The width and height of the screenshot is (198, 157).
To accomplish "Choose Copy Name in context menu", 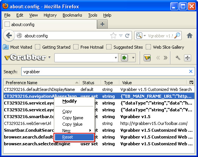I will pyautogui.click(x=74, y=118).
